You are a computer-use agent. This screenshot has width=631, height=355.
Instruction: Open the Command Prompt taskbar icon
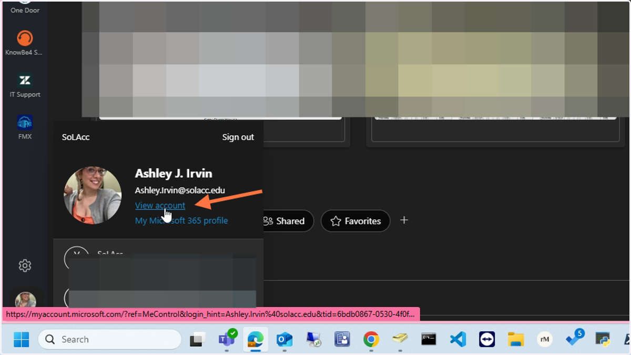(x=429, y=340)
